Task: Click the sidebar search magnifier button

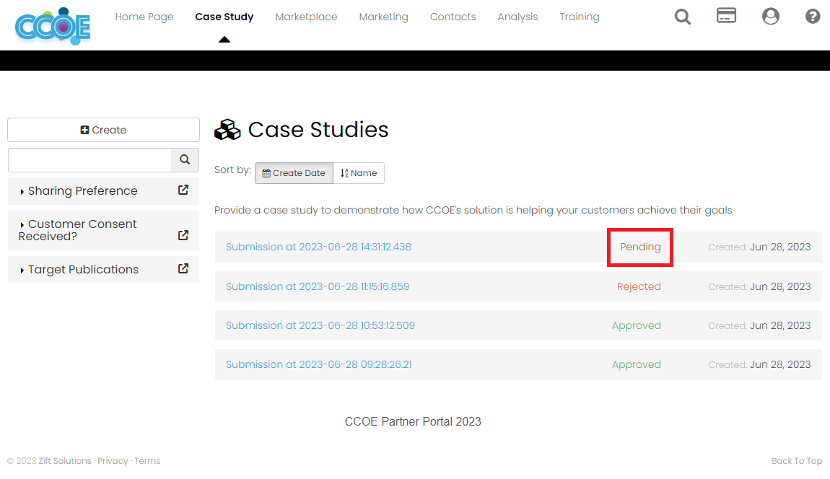Action: [185, 160]
